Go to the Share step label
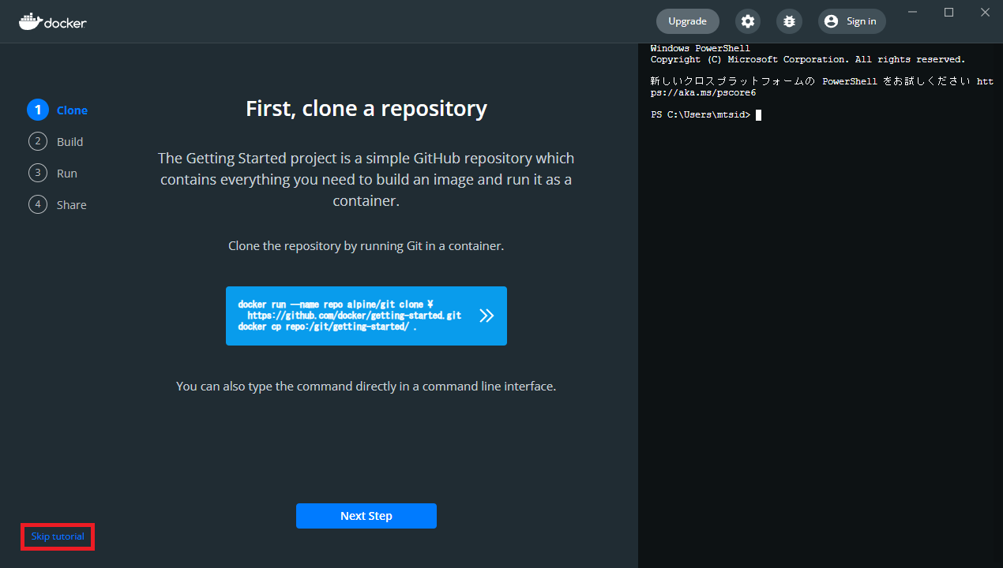 click(x=72, y=205)
